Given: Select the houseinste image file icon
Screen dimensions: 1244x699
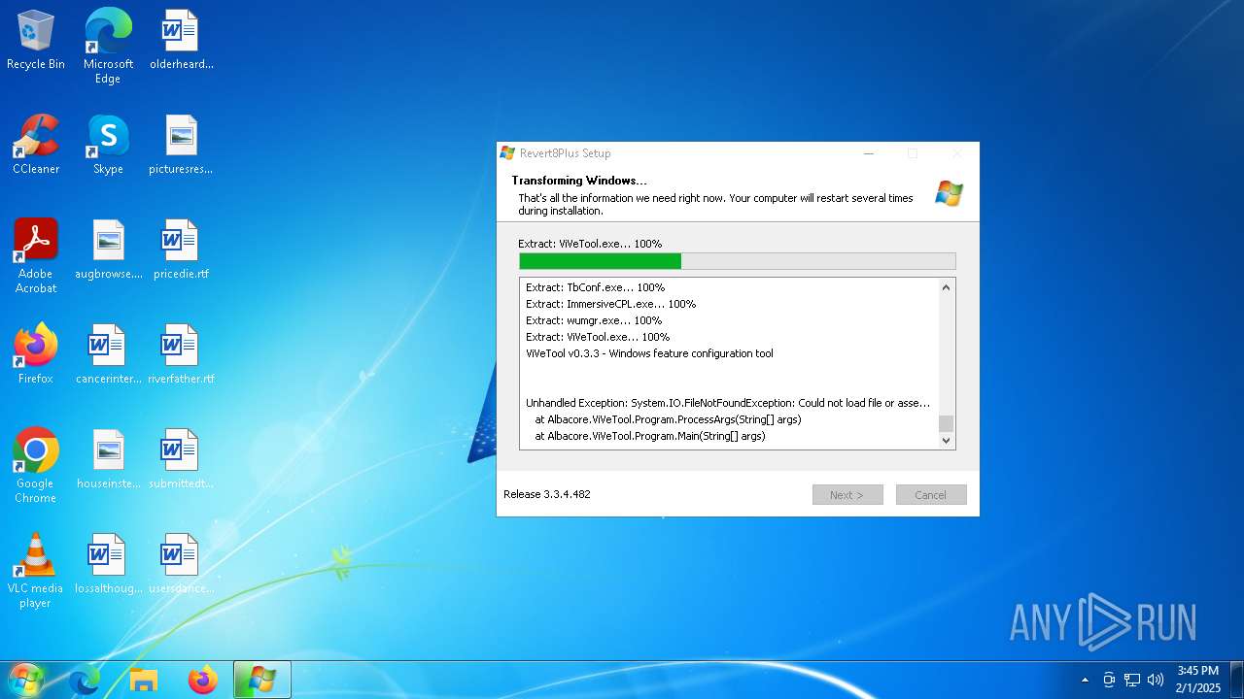Looking at the screenshot, I should 108,459.
